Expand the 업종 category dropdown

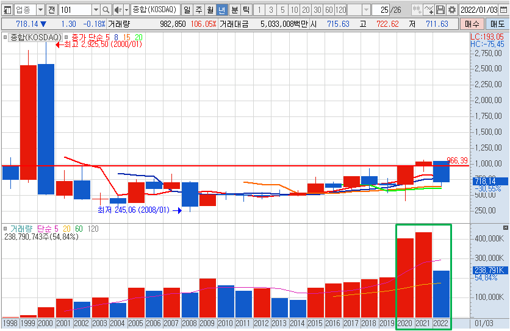coord(40,10)
